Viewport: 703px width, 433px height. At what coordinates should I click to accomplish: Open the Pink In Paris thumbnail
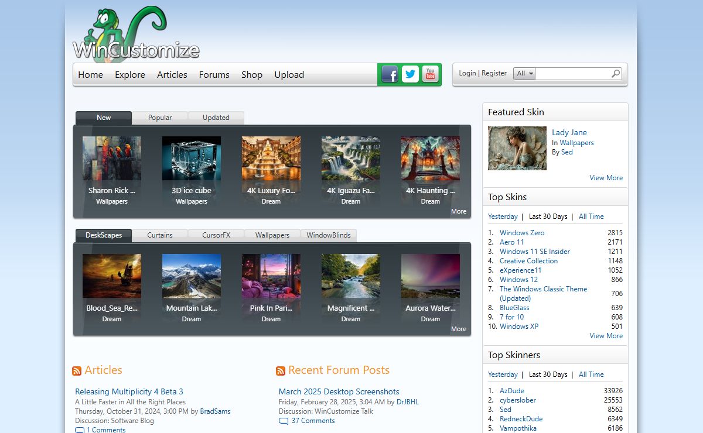coord(271,276)
